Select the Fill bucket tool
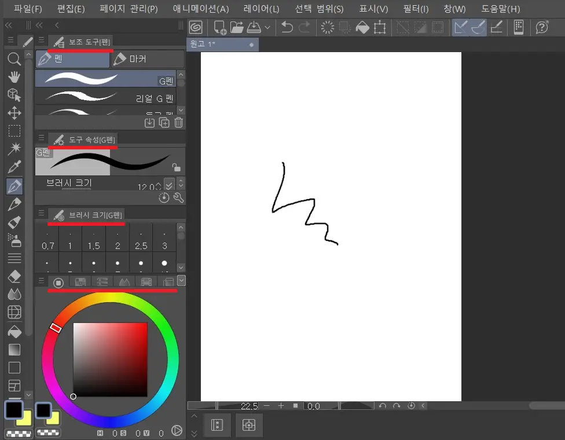This screenshot has width=565, height=440. [14, 332]
